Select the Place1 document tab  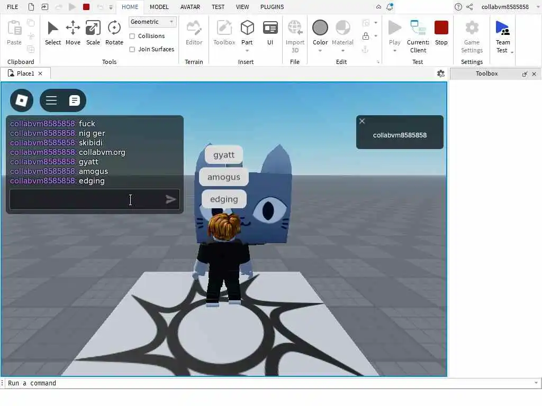click(25, 73)
